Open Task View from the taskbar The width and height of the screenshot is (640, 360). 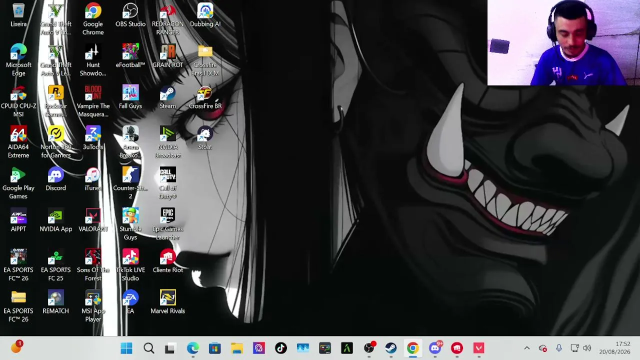pos(170,348)
